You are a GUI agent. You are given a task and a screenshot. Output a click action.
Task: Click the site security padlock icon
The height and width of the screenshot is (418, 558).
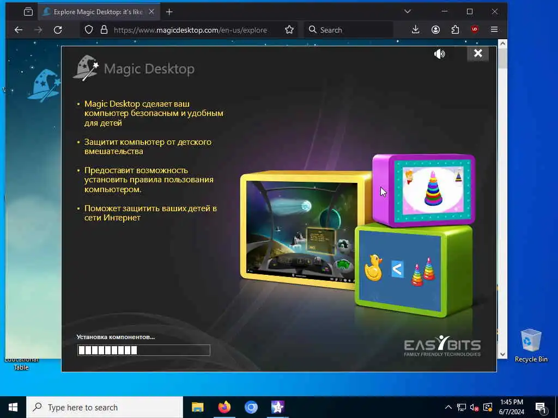(x=104, y=30)
